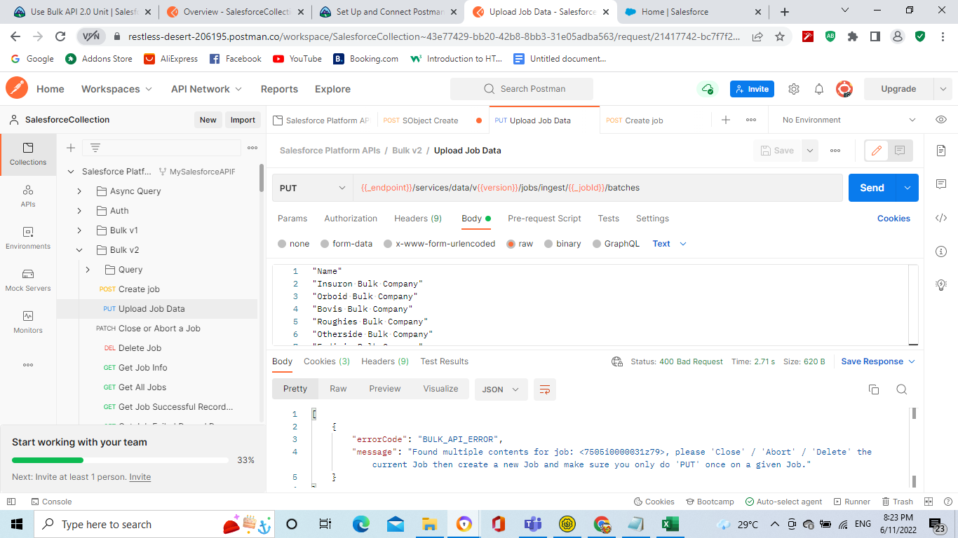Open Microsoft Edge from the taskbar
This screenshot has height=538, width=958.
click(360, 524)
